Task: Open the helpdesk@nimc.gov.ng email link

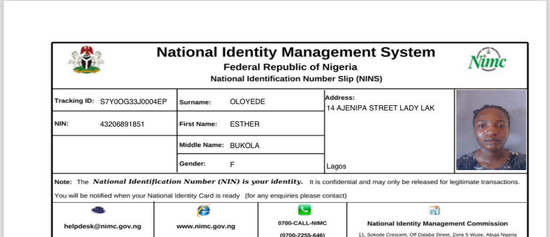Action: tap(103, 226)
